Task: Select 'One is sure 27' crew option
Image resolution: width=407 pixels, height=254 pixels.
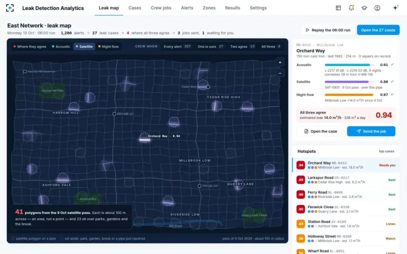Action: tap(211, 46)
